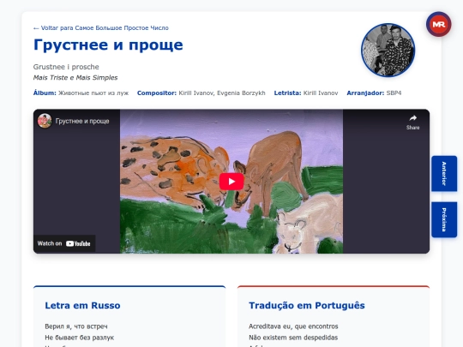Viewport: 463px width, 347px height.
Task: Select 'Mais Triste e Mais Simples' subtitle
Action: coord(75,78)
